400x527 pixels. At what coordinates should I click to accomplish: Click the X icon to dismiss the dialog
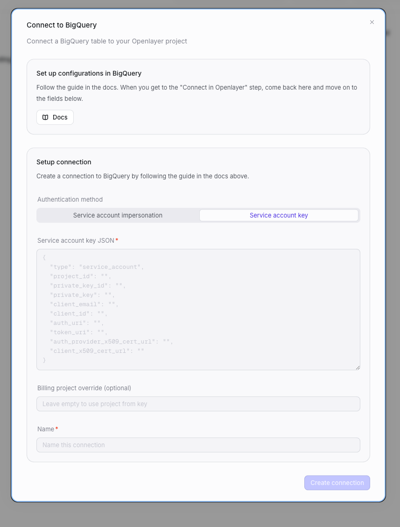(372, 22)
